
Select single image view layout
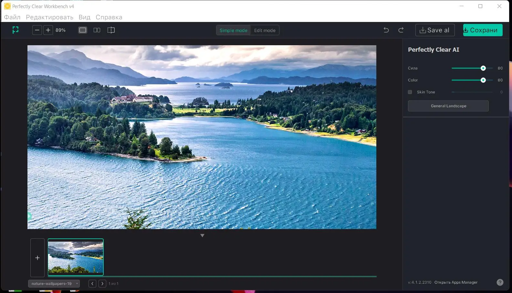point(83,30)
